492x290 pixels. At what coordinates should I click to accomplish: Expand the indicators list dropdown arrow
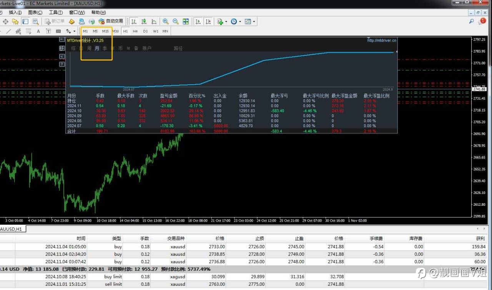pyautogui.click(x=226, y=22)
